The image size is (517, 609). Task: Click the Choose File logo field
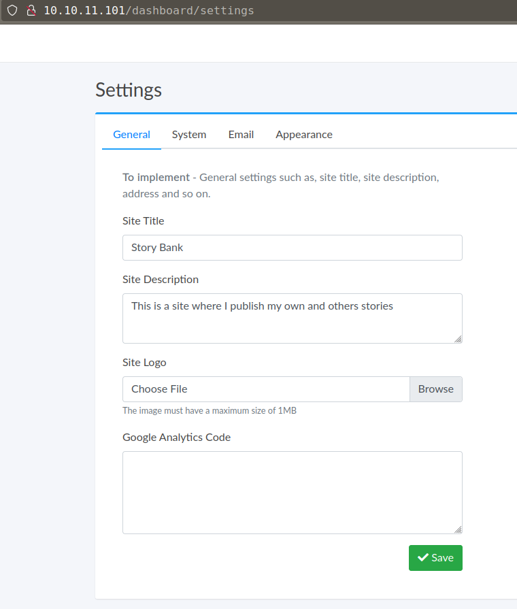tap(266, 389)
